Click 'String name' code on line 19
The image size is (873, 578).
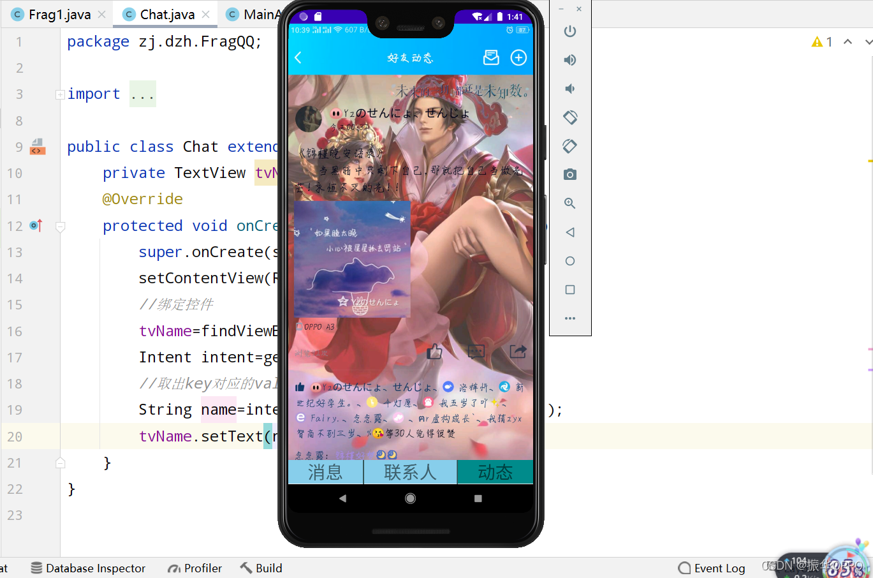(187, 410)
